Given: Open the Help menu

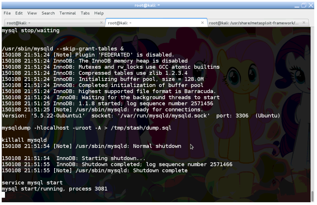Looking at the screenshot, I should pos(99,13).
